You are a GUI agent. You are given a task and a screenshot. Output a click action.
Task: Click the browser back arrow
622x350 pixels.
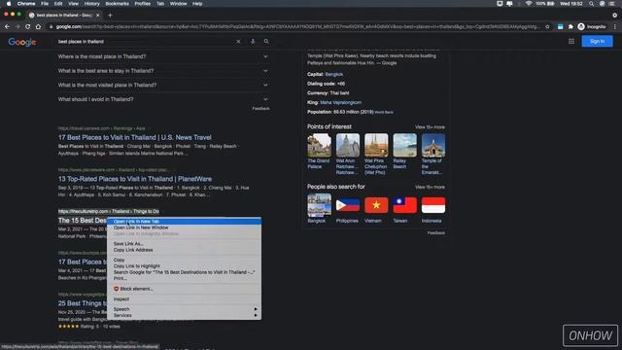click(x=7, y=26)
